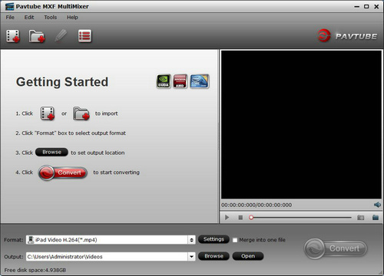Click the AMD acceleration badge
The image size is (384, 276).
[180, 81]
